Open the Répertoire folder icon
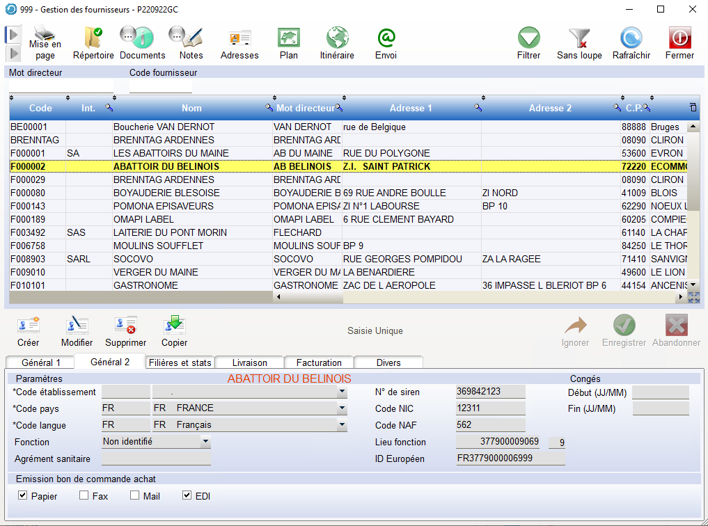This screenshot has width=708, height=526. pos(93,37)
